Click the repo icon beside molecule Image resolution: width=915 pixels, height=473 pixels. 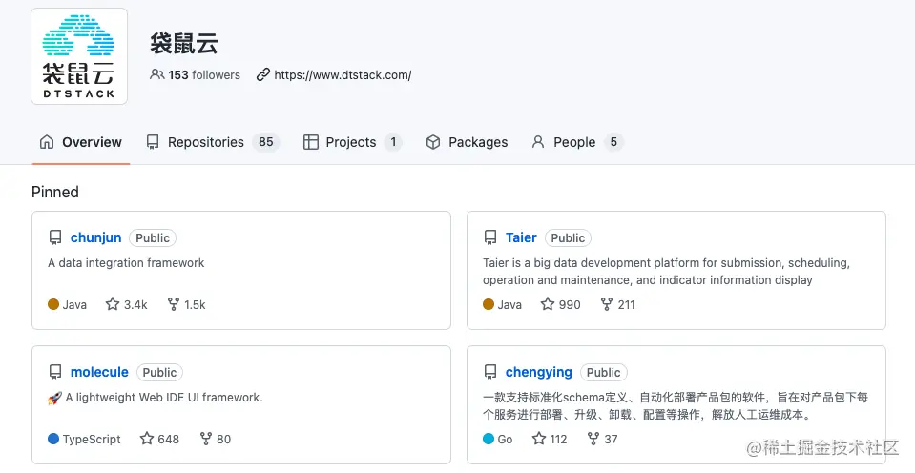55,372
